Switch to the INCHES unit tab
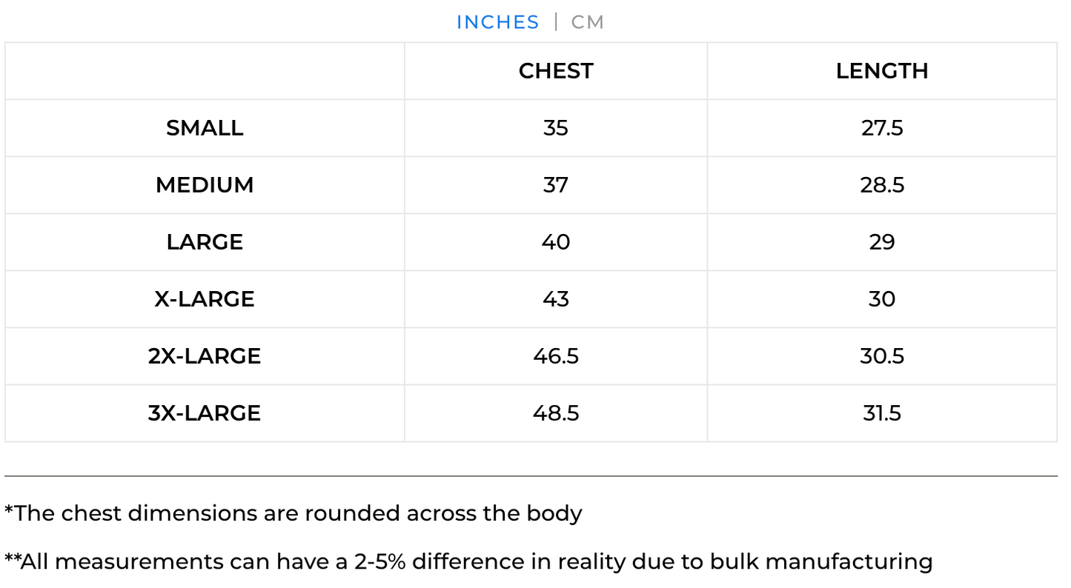Screen dimensions: 1071x588 tap(497, 22)
